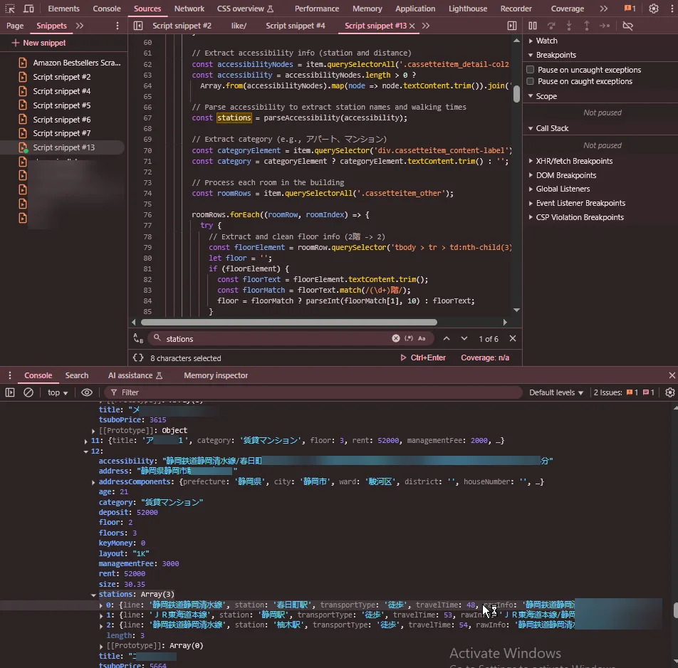Run snippet with the Ctrl+Enter button
The image size is (678, 668).
pos(423,358)
